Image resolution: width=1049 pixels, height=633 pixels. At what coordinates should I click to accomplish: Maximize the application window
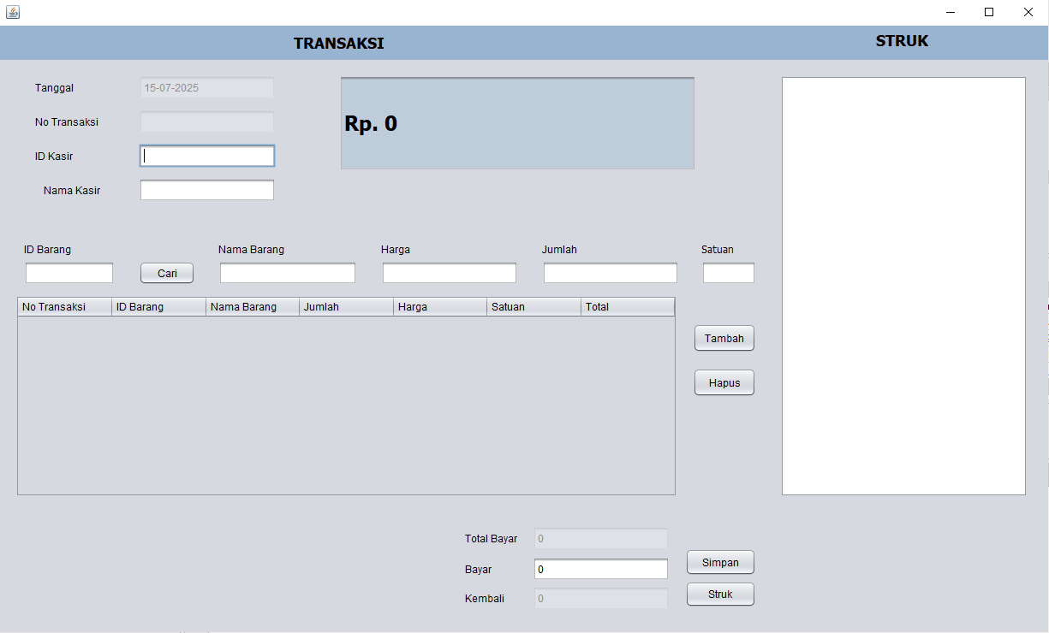pos(989,12)
